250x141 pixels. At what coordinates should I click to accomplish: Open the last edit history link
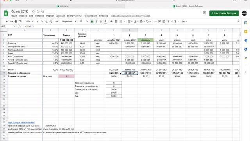(x=131, y=16)
